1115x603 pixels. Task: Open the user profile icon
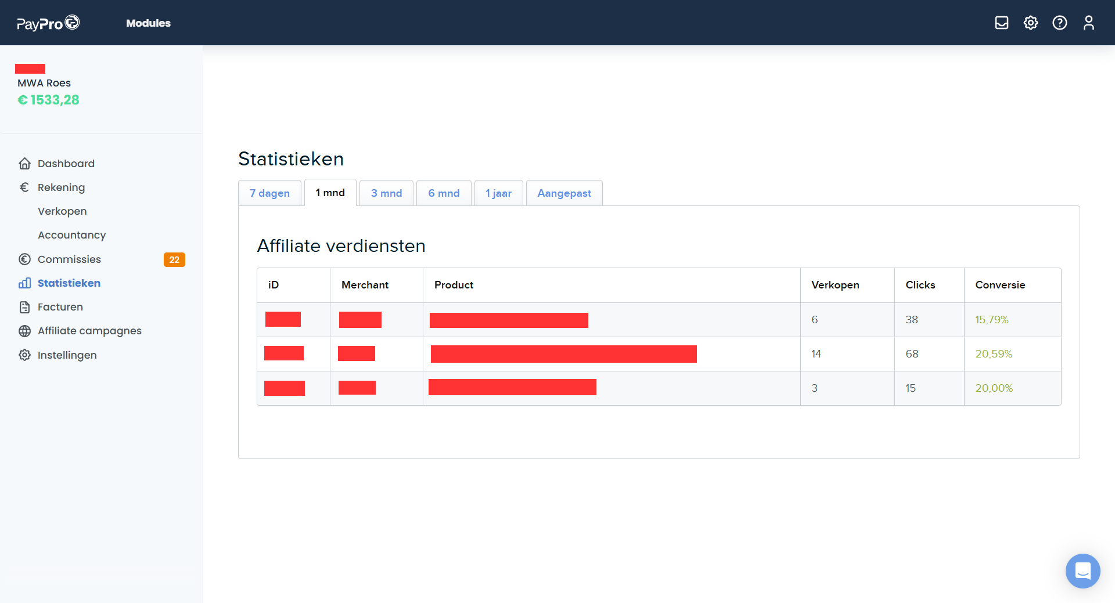(1088, 23)
